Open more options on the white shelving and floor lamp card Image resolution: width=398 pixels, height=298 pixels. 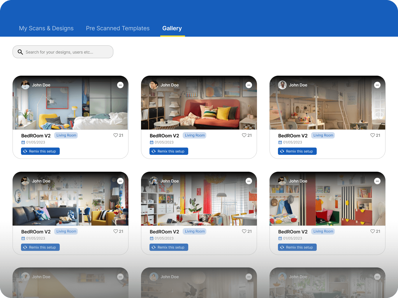(x=249, y=181)
